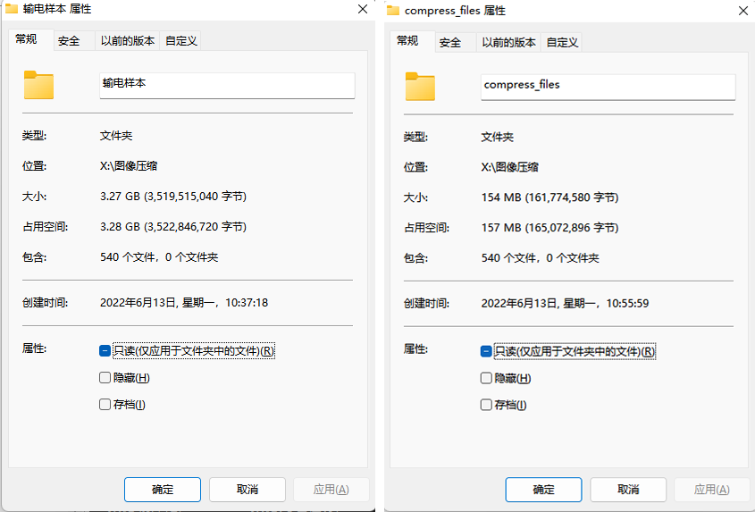Close the 输电样本 属性 dialog window
Image resolution: width=755 pixels, height=512 pixels.
pos(362,10)
